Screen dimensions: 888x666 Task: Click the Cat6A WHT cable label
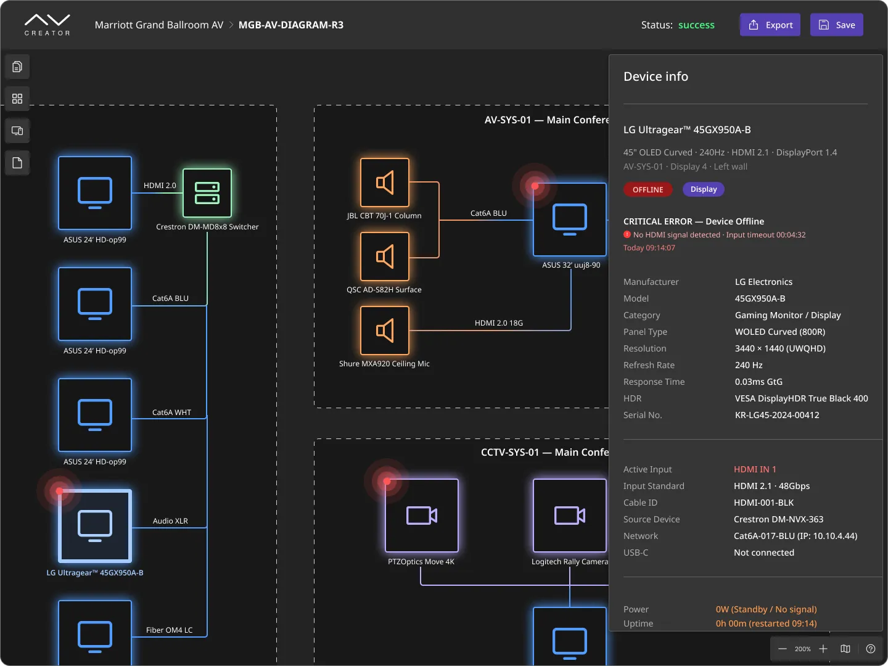coord(171,413)
